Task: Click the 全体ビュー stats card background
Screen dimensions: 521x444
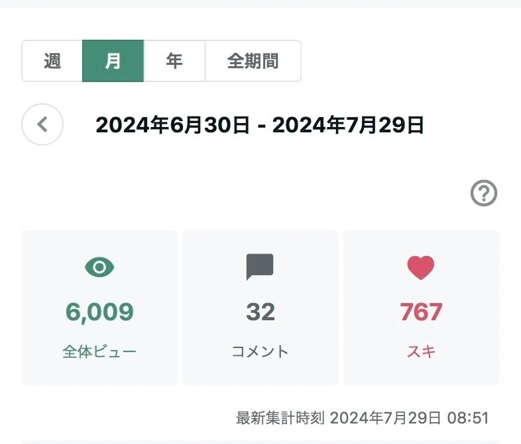Action: click(x=99, y=308)
